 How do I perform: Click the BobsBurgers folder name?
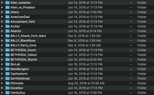coord(20,69)
